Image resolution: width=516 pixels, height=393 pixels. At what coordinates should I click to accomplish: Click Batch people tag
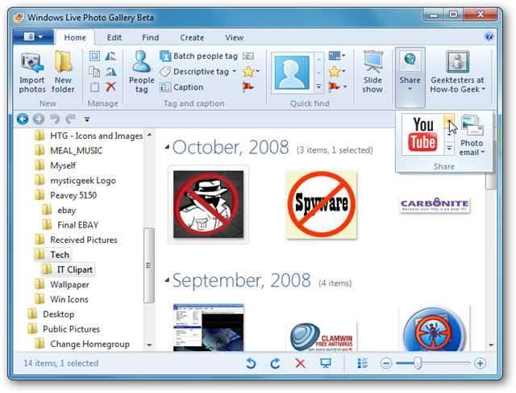[199, 56]
